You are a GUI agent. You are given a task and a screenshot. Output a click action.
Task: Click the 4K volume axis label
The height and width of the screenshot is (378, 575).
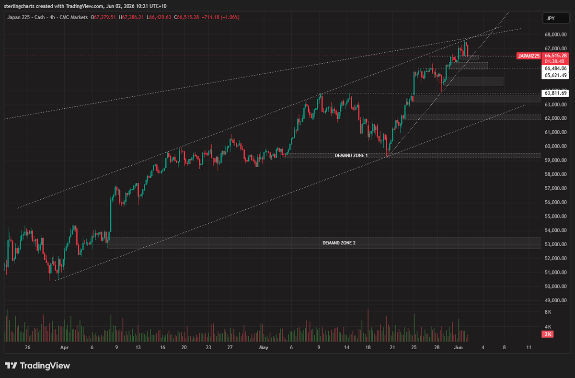point(548,326)
